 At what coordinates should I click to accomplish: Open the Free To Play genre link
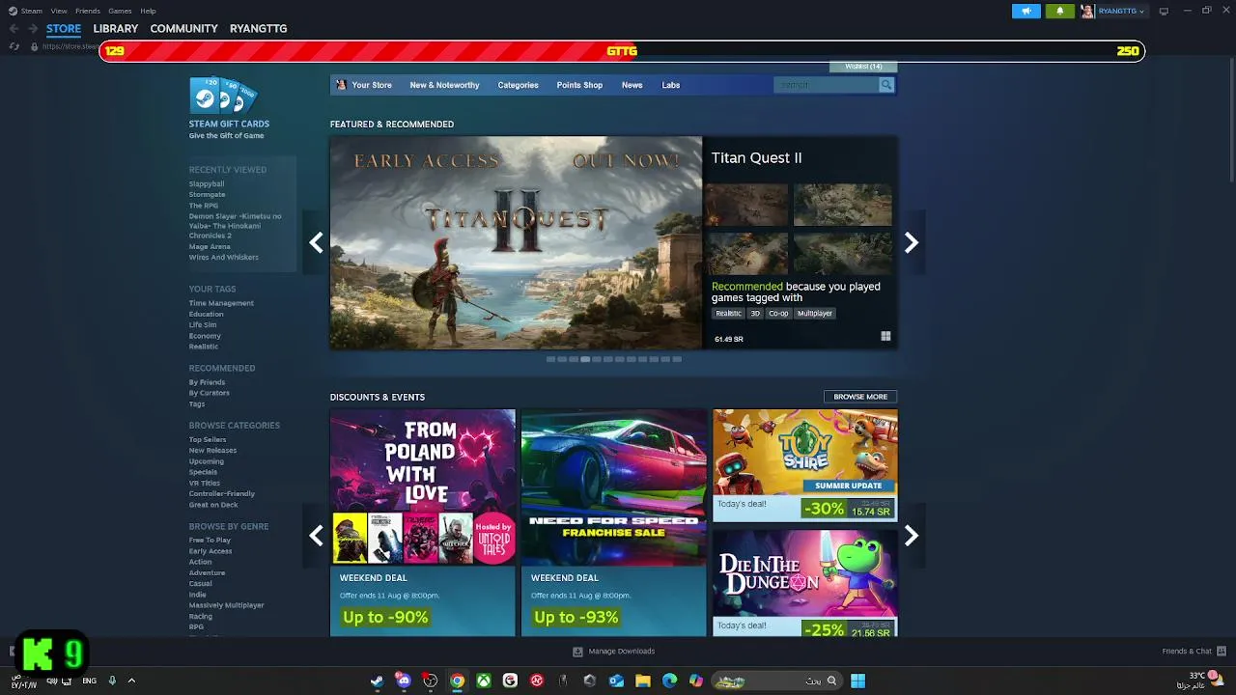(x=210, y=540)
